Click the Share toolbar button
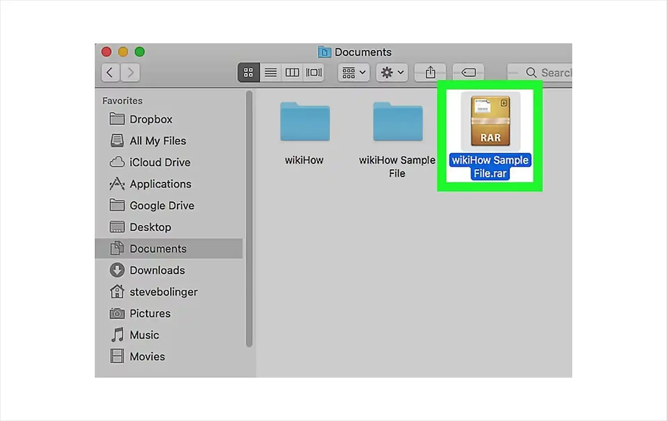 pos(430,73)
